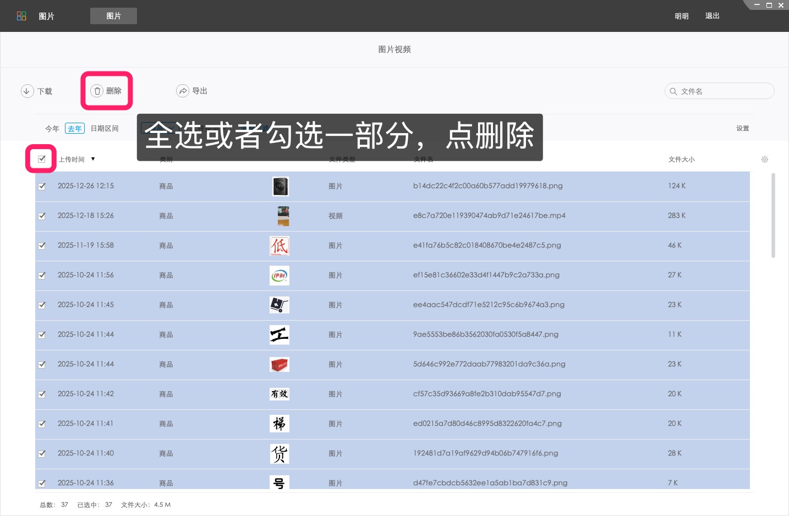This screenshot has height=516, width=789.
Task: Uncheck the 2025-10-24 11:41 row checkbox
Action: click(42, 424)
